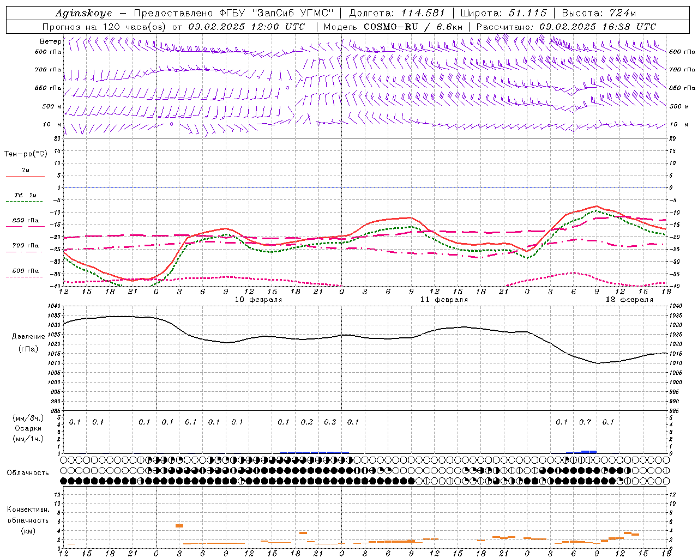
Task: Click the "12 февраля" date label
Action: coord(629,300)
